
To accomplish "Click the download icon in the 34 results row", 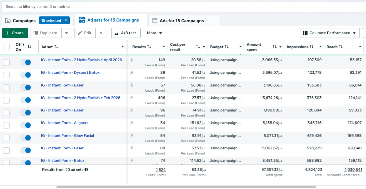I will tap(132, 123).
